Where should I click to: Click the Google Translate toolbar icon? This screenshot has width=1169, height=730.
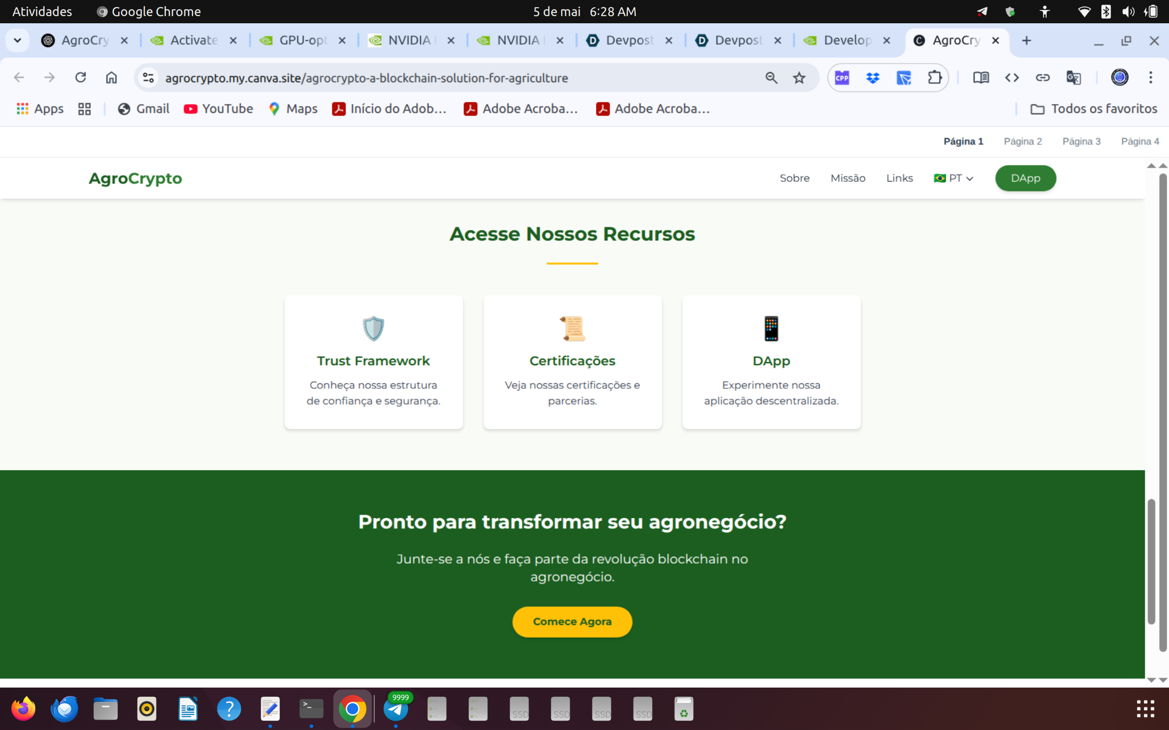(x=1074, y=78)
